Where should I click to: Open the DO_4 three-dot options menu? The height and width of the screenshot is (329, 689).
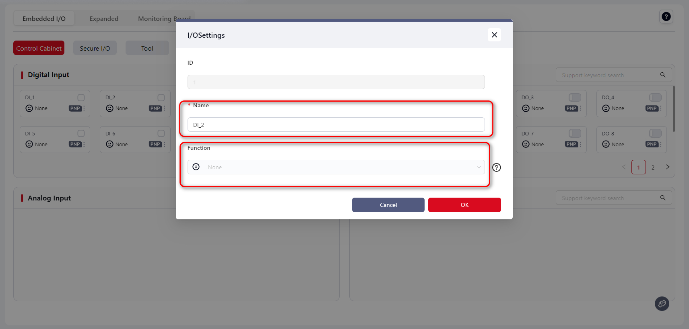point(661,108)
